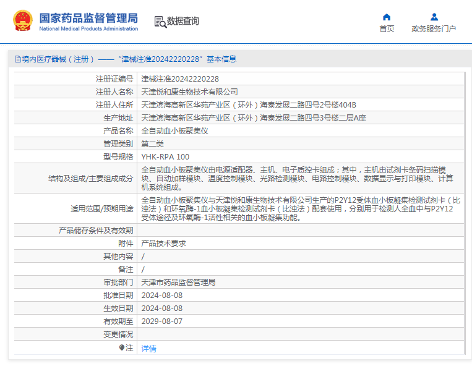The width and height of the screenshot is (472, 366).
Task: Open the 数据查询 search document icon
Action: 160,22
